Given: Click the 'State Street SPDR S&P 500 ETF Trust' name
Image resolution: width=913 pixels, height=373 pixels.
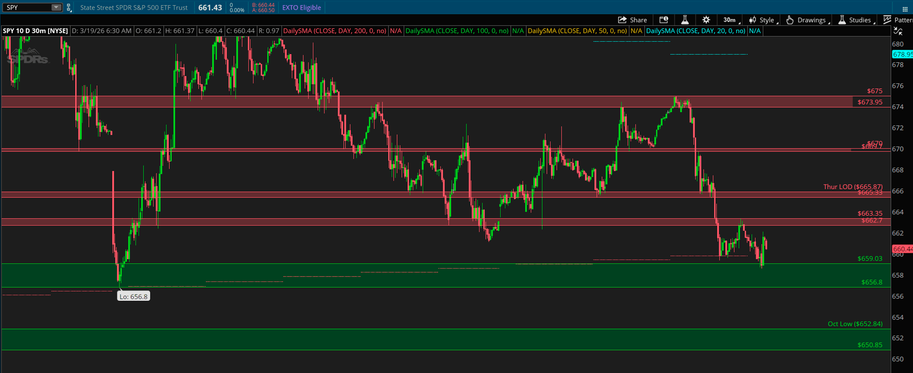Looking at the screenshot, I should [x=134, y=8].
